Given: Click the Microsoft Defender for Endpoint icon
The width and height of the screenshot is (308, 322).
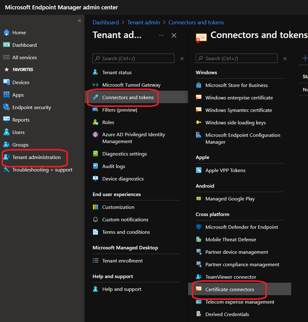Looking at the screenshot, I should click(x=199, y=227).
